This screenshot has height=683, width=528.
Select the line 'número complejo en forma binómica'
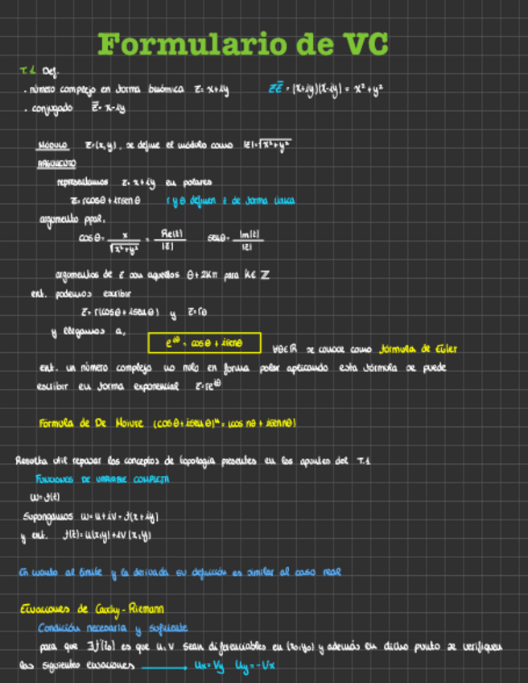point(126,89)
